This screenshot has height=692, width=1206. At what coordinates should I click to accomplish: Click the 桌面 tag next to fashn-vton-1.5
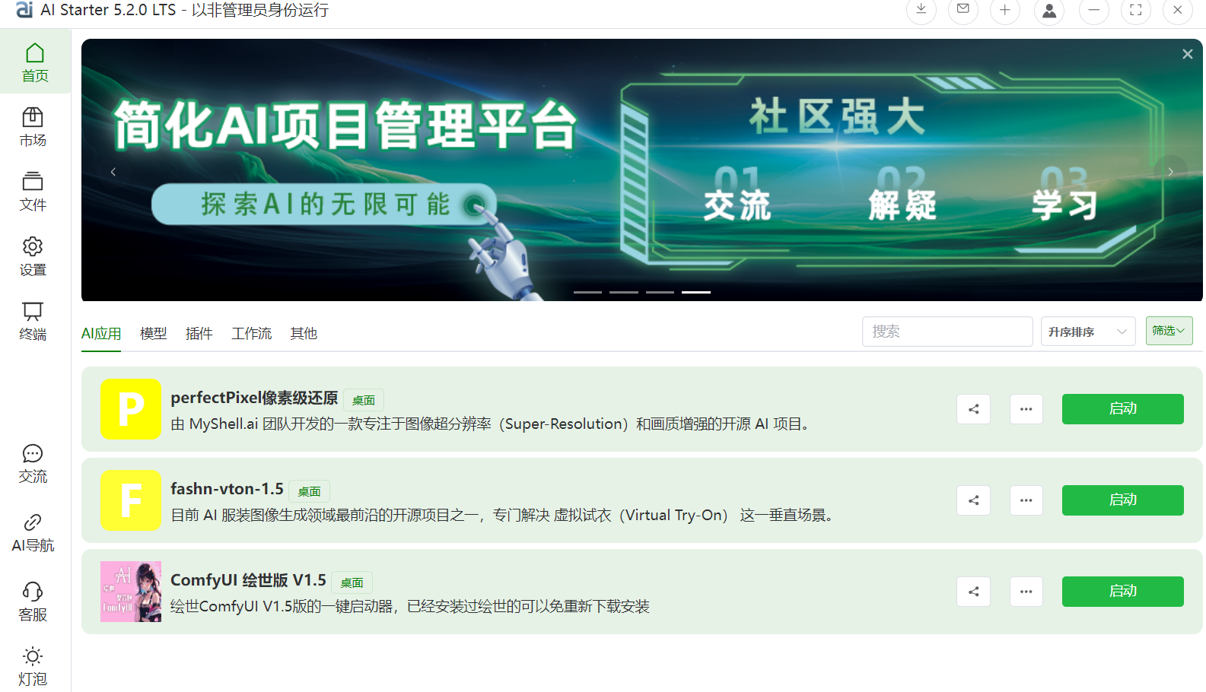(x=309, y=491)
